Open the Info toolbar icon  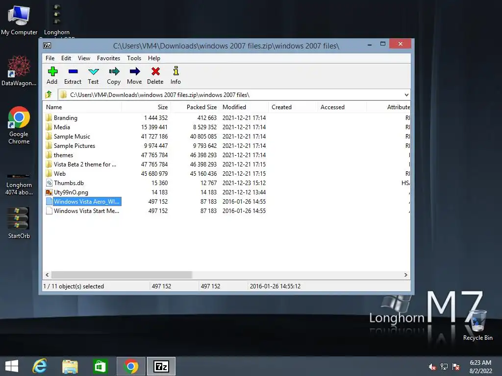coord(176,70)
